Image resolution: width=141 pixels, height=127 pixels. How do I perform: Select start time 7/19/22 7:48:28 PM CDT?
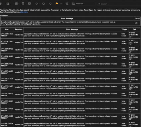(7, 117)
